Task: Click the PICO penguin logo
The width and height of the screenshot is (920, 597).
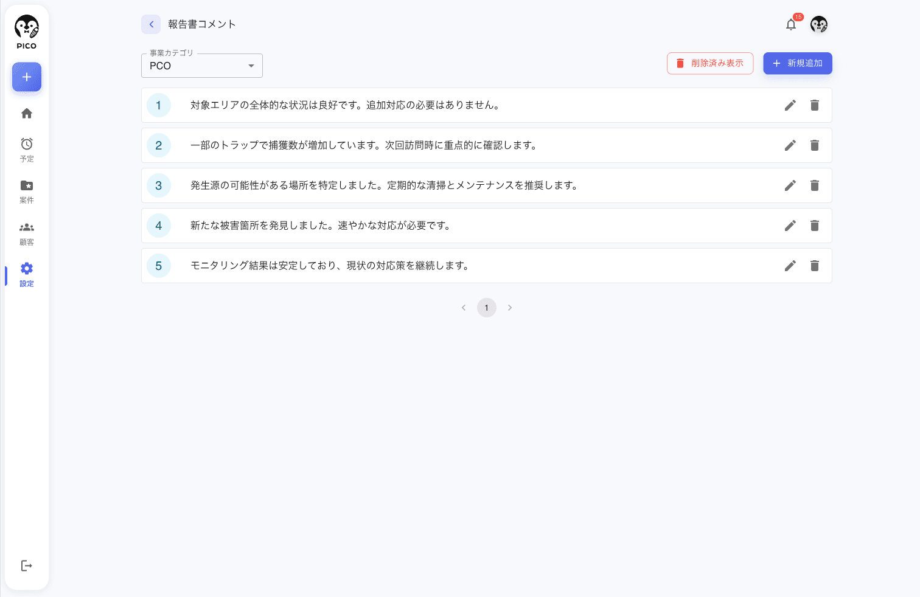Action: point(27,32)
